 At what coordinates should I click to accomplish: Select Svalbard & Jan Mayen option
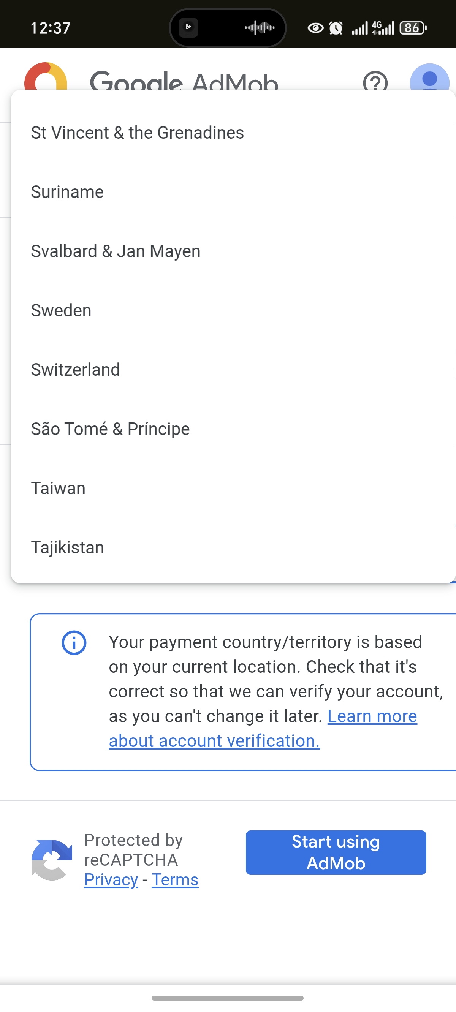pos(116,251)
